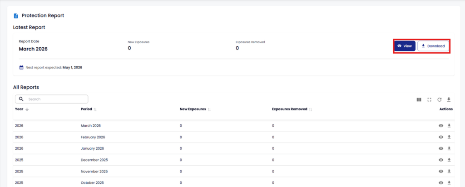Download the January 2026 report
The height and width of the screenshot is (187, 465).
449,148
